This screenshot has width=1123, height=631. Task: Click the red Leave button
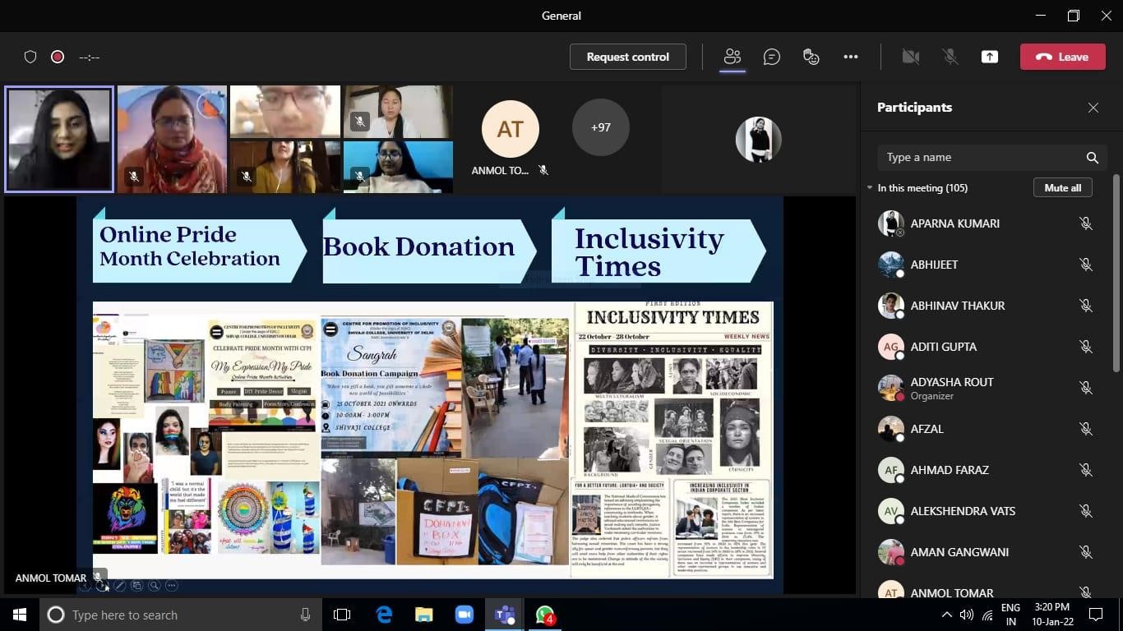click(x=1063, y=57)
